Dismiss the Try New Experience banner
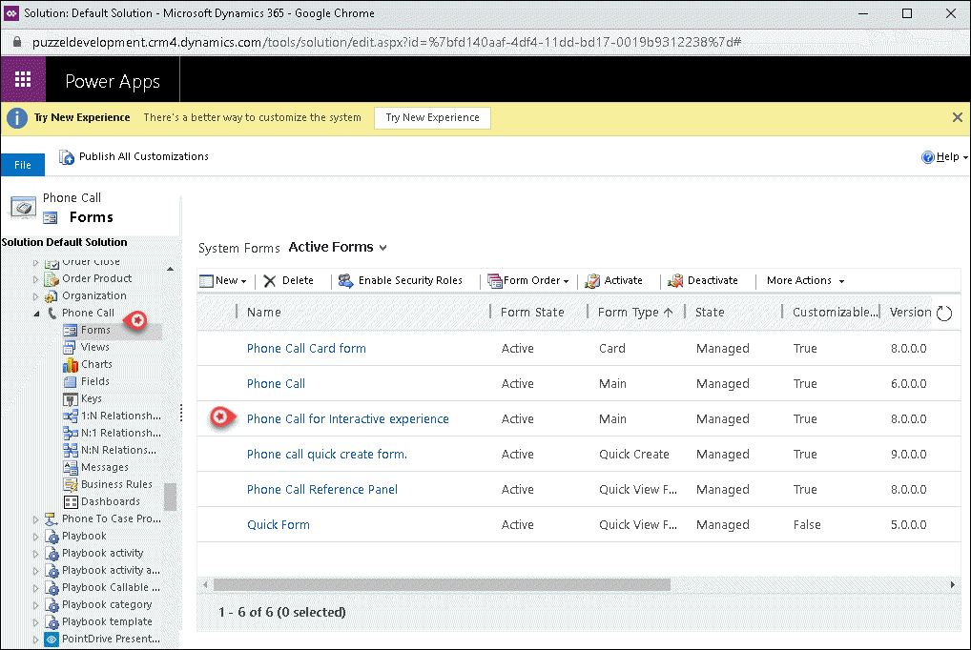This screenshot has width=971, height=650. [958, 117]
